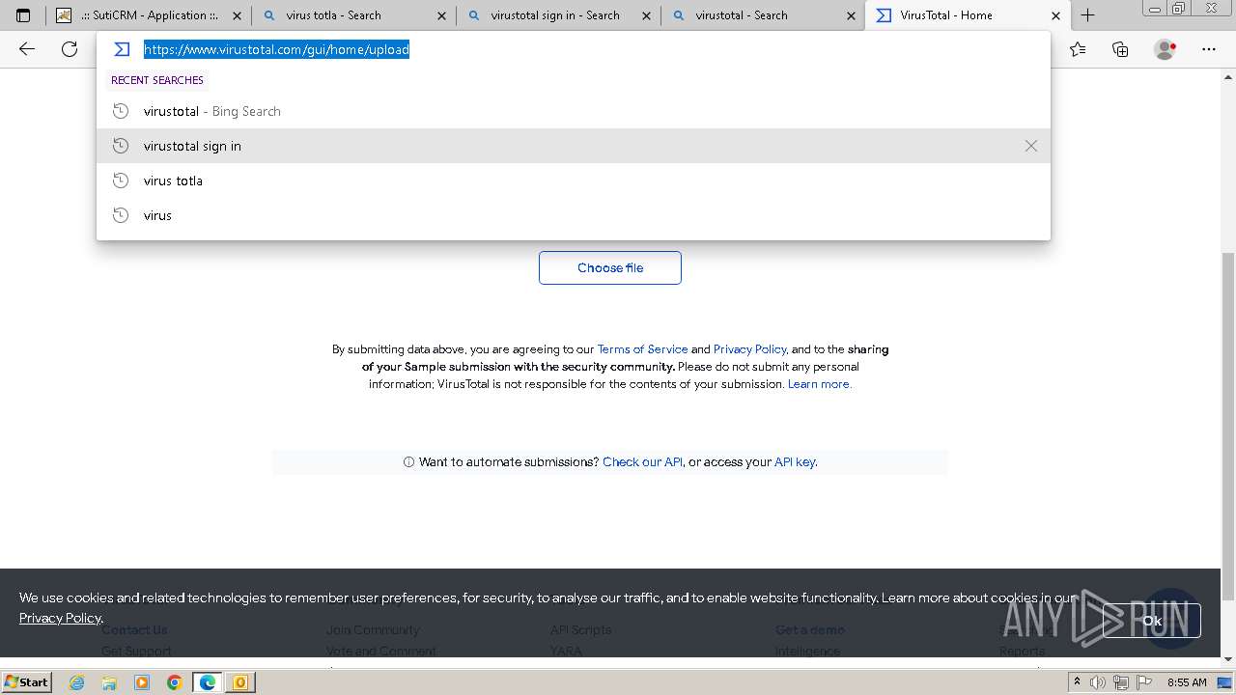Switch to SutiCRM Application tab
This screenshot has height=695, width=1236.
coord(149,15)
